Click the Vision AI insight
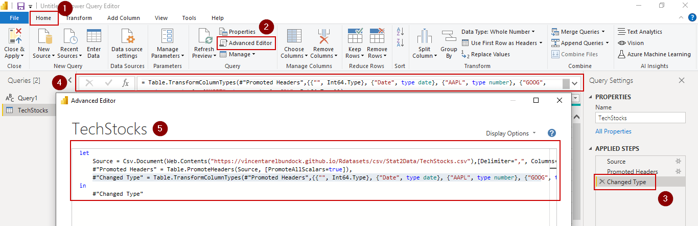Viewport: 698px width, 226px height. click(x=631, y=43)
